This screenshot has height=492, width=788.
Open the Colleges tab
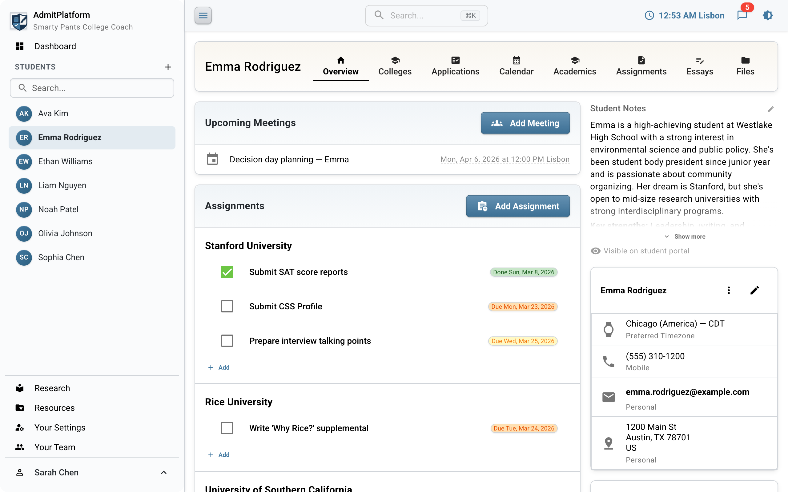click(x=395, y=66)
